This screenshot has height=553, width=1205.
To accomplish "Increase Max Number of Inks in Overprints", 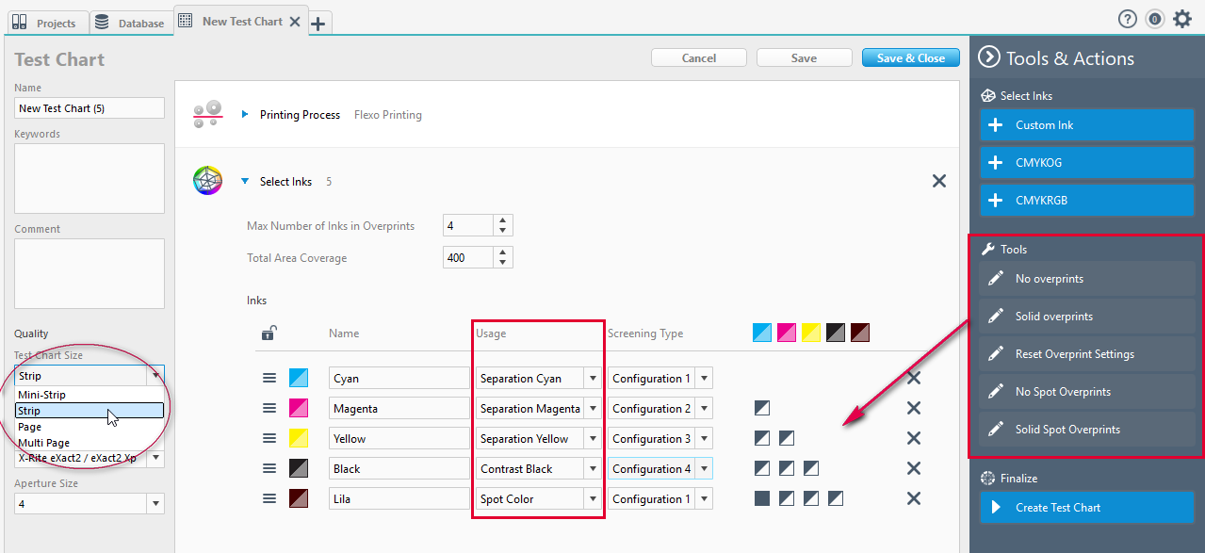I will pyautogui.click(x=503, y=220).
